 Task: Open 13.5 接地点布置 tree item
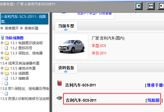23,68
